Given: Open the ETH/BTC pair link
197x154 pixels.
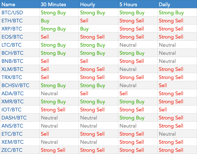Looking at the screenshot, I should tap(12, 21).
